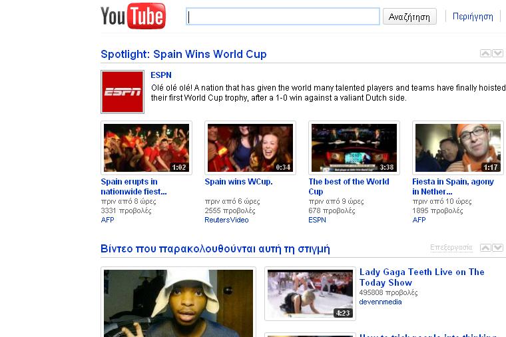Open 'Fiesta in Spain, agony in Nether...' title

(x=453, y=186)
